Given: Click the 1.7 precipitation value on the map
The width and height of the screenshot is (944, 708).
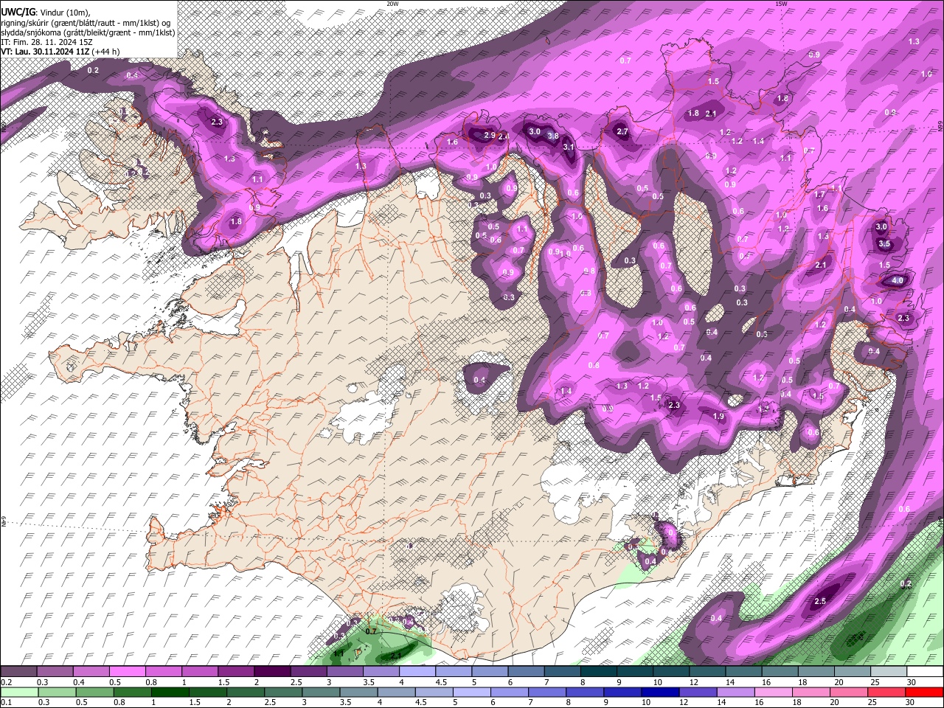Looking at the screenshot, I should click(819, 195).
